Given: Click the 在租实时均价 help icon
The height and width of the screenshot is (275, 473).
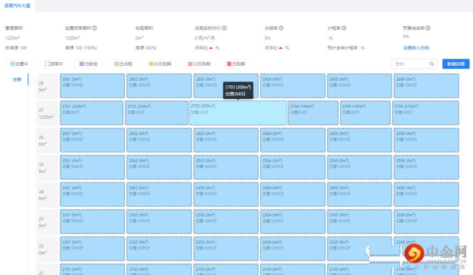Looking at the screenshot, I should coord(224,28).
